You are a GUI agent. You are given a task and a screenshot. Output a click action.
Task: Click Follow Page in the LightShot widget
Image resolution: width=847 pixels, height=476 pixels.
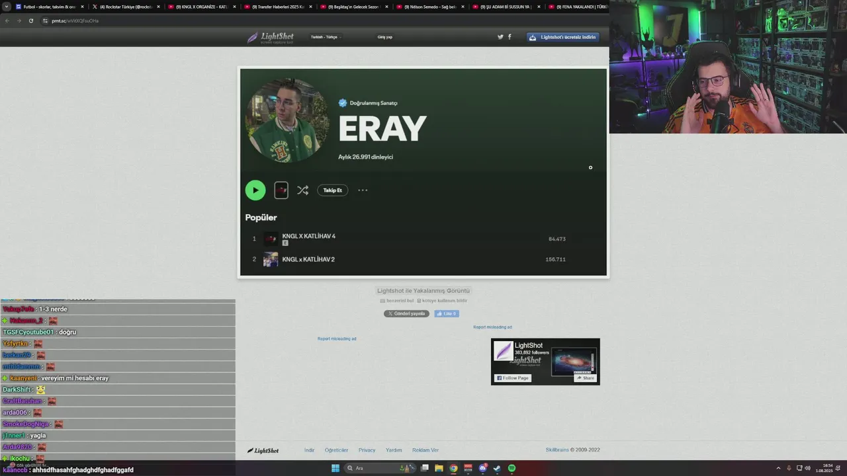(x=513, y=378)
